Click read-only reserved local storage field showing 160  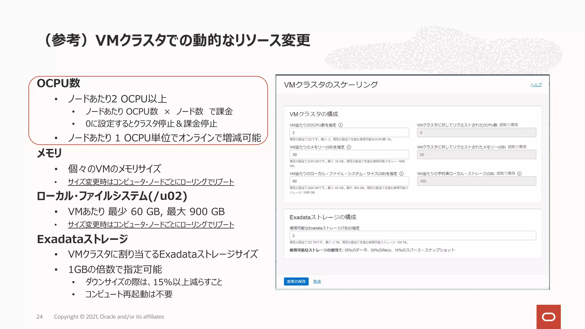tap(476, 181)
